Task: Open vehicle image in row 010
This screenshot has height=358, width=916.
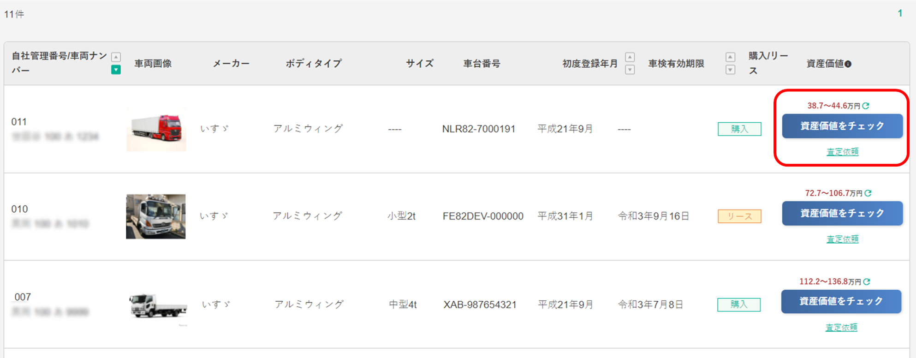Action: [156, 216]
